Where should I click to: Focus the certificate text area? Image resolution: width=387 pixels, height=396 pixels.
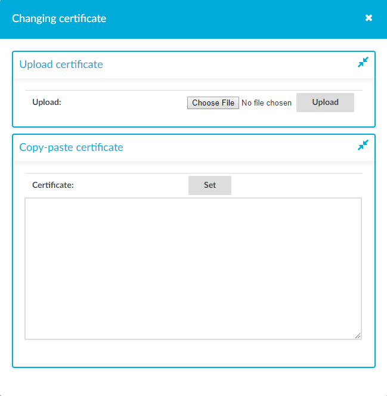[x=193, y=268]
